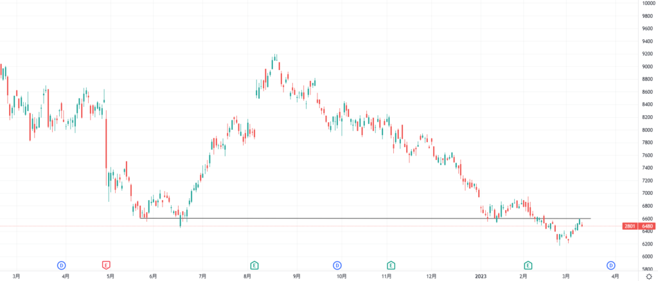The height and width of the screenshot is (281, 658).
Task: Click the 8600 price axis label
Action: (x=648, y=91)
